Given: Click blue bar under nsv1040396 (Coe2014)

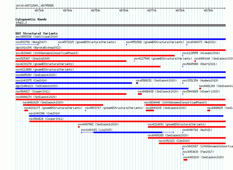Looking at the screenshot, I should (x=126, y=116).
